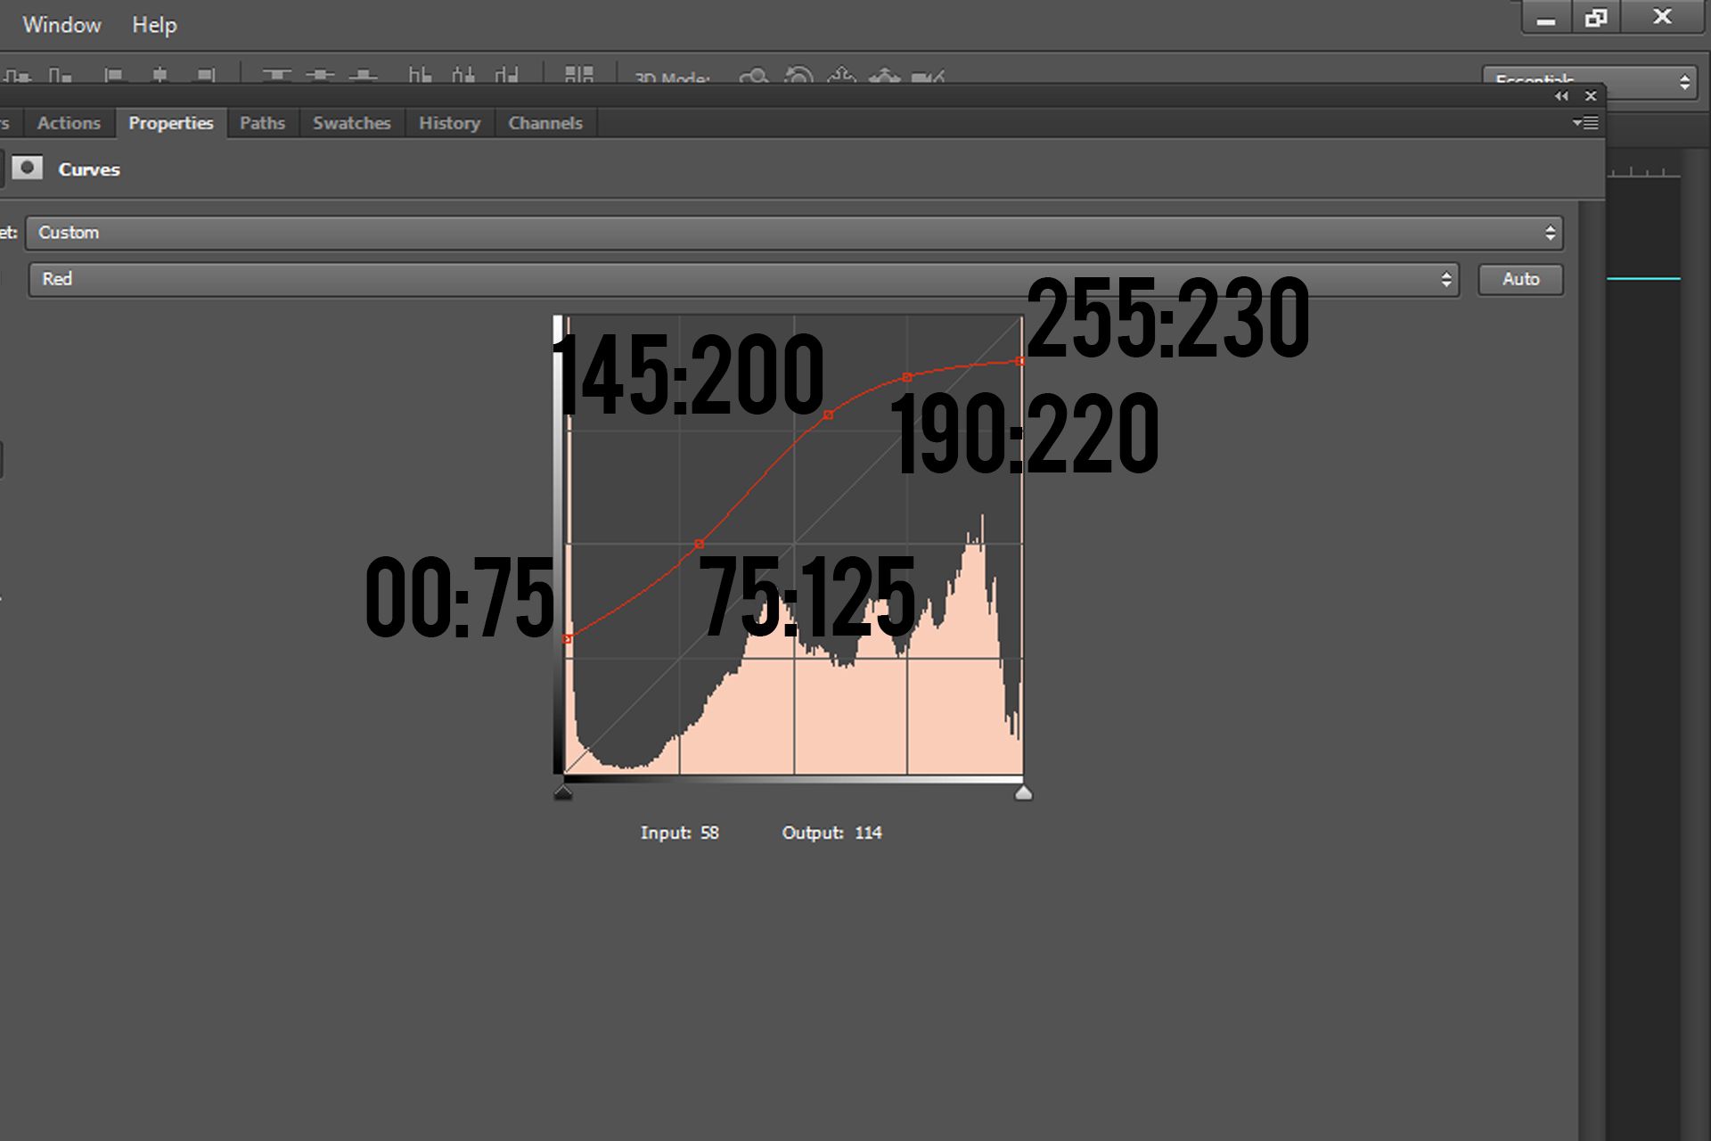Click the Auto button
1711x1141 pixels.
tap(1520, 279)
